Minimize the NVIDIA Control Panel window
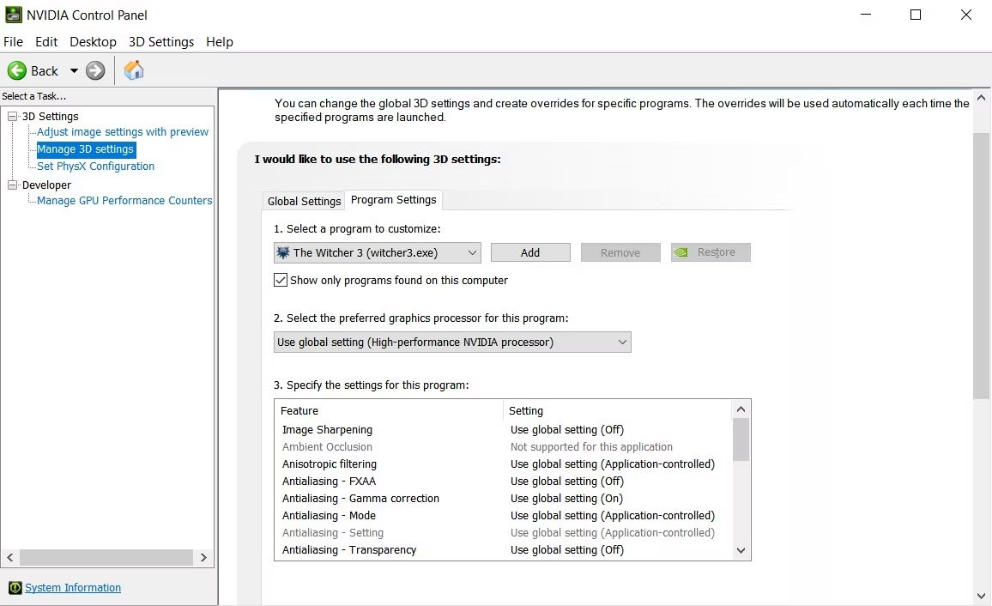 click(866, 15)
